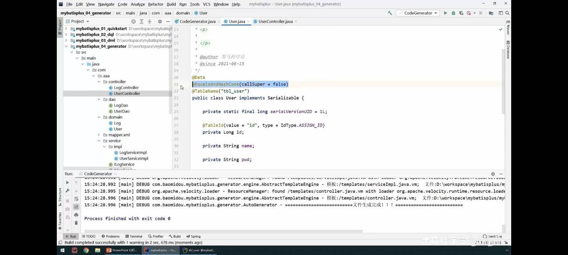
Task: Expand the mapper.xml folder
Action: [x=99, y=135]
